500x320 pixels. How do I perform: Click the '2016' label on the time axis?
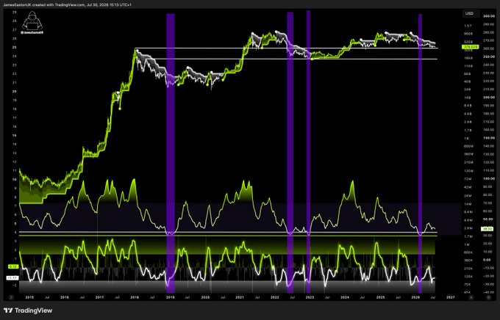tap(65, 297)
